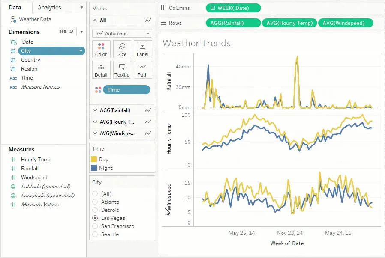Open the Color mark card
The width and height of the screenshot is (385, 258).
(x=101, y=50)
